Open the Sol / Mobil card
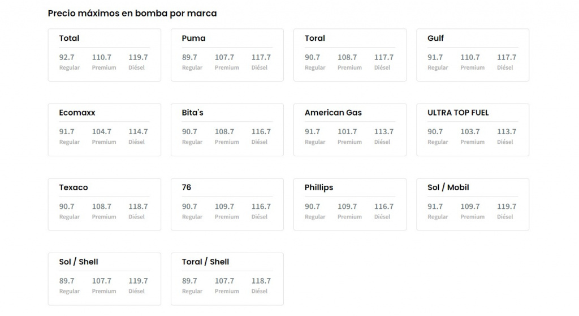 point(472,204)
